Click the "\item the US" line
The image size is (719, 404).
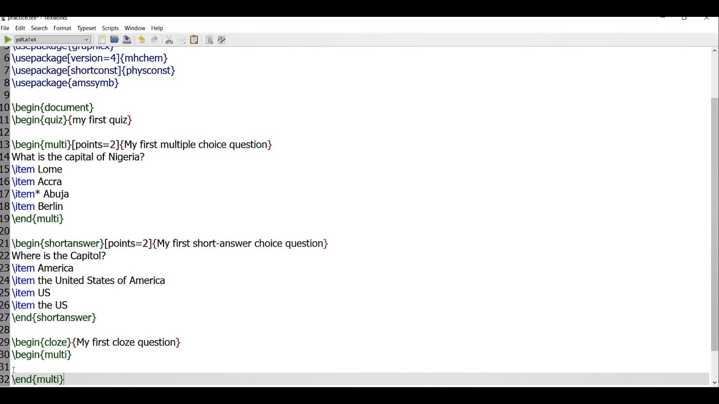tap(39, 305)
